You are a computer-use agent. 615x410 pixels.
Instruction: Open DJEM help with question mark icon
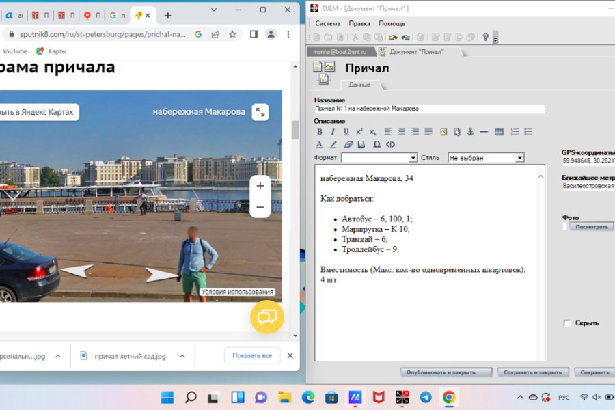pos(486,38)
